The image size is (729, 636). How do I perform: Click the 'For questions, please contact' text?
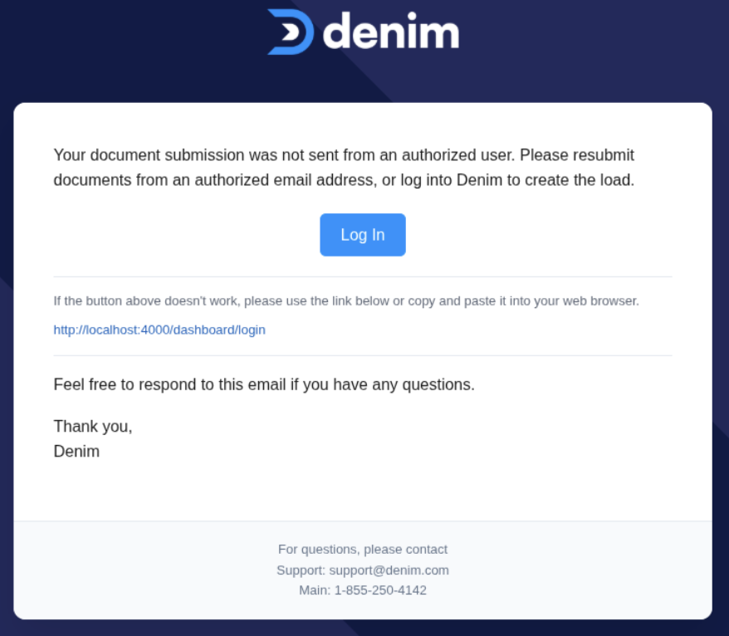pyautogui.click(x=363, y=549)
